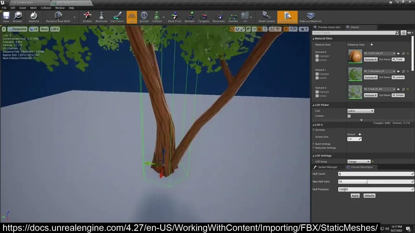The height and width of the screenshot is (233, 415).
Task: Open the UV overlay view
Action: pos(245,17)
